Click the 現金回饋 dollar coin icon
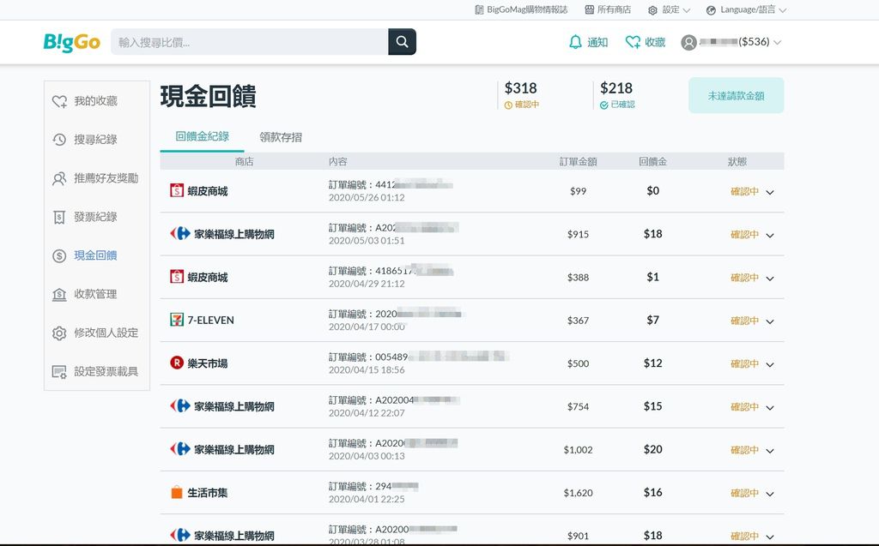The height and width of the screenshot is (546, 879). [59, 256]
